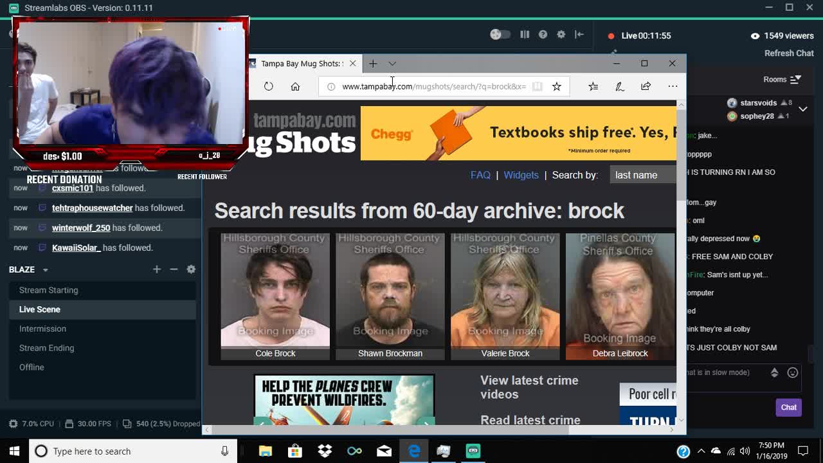
Task: Open cxsmic101 follower link
Action: (73, 188)
